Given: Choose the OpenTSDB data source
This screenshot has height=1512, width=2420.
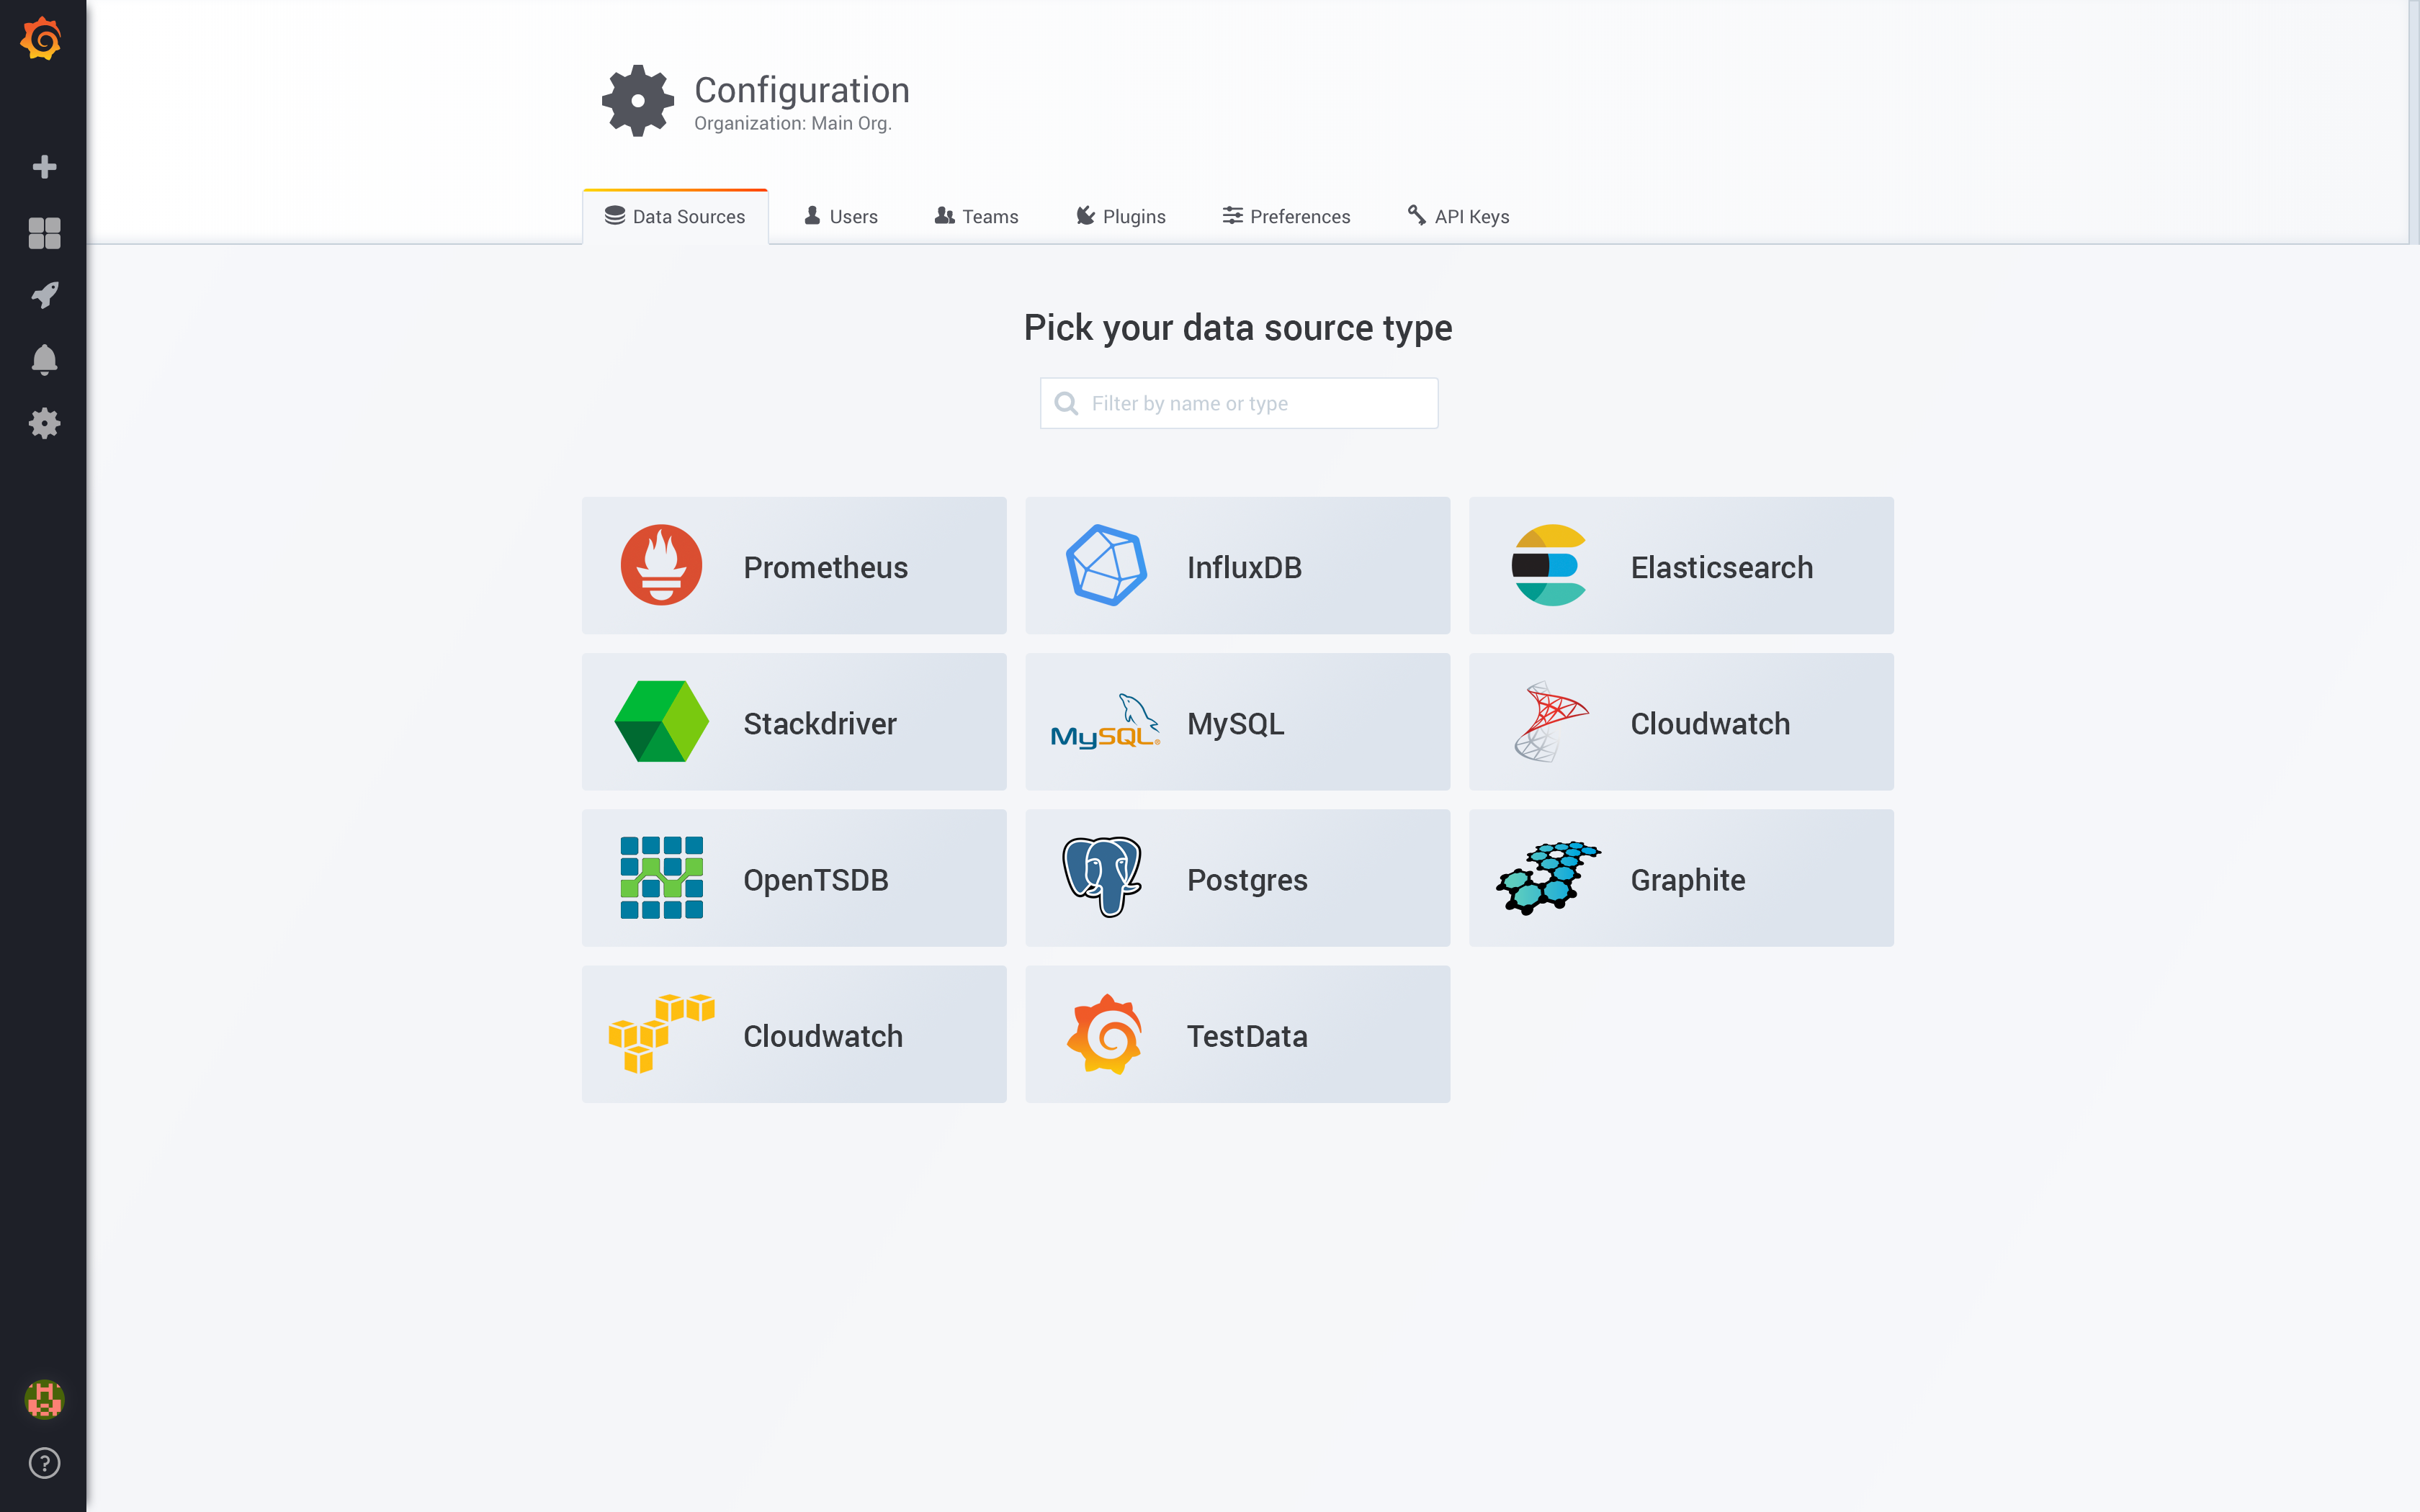Looking at the screenshot, I should click(x=793, y=878).
